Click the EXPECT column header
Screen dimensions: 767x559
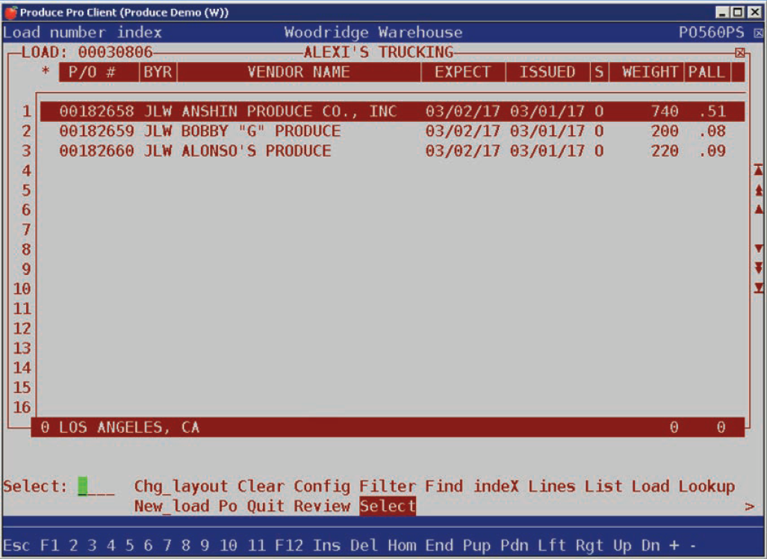coord(463,72)
